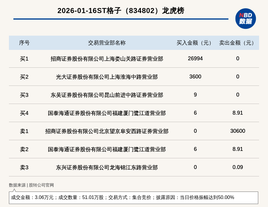Click the 26994 buy amount cell
Screen dimensions: 268x207
(195, 59)
